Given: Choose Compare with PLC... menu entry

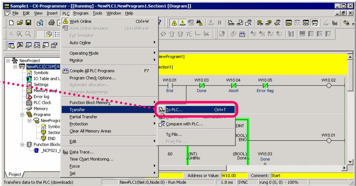Looking at the screenshot, I should [x=197, y=124].
